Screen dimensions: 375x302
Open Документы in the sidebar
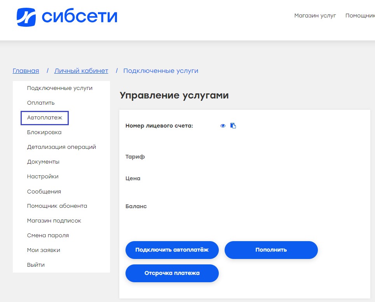click(x=43, y=162)
